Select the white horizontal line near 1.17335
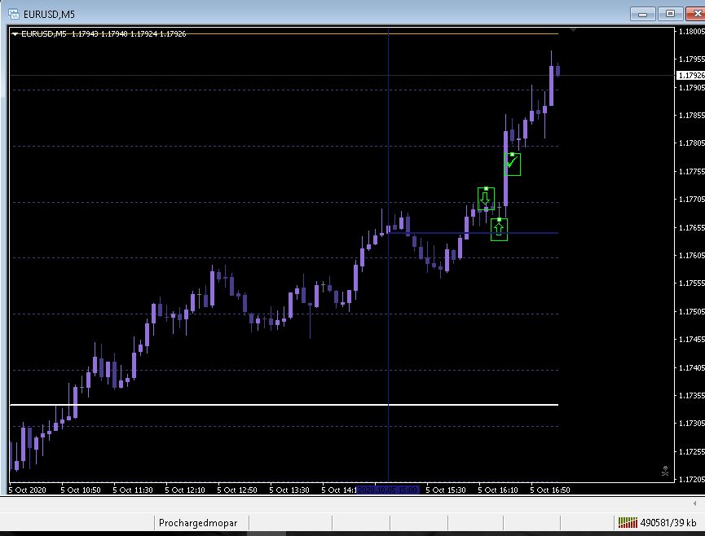 (284, 405)
